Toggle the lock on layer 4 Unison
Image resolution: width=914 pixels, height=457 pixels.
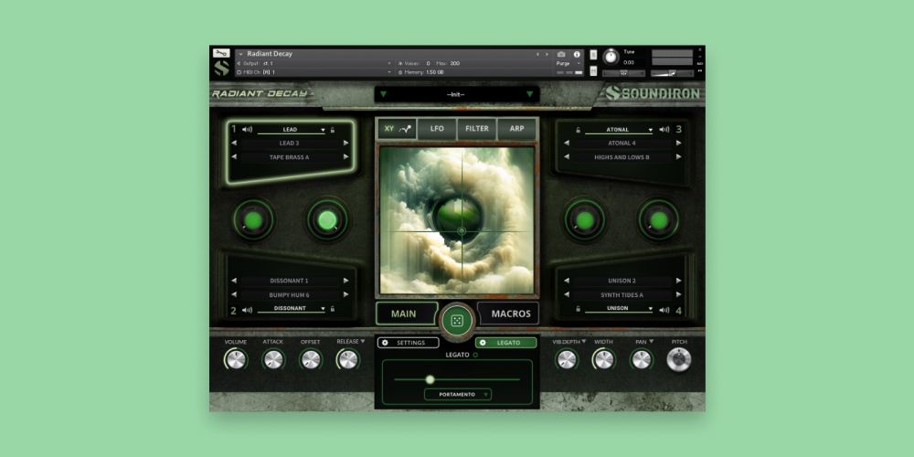(579, 309)
